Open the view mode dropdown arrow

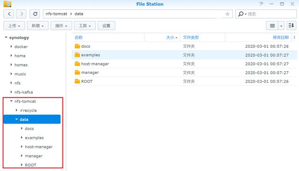point(281,26)
